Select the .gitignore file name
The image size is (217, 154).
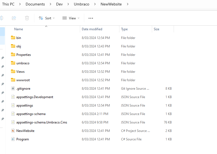coord(23,88)
